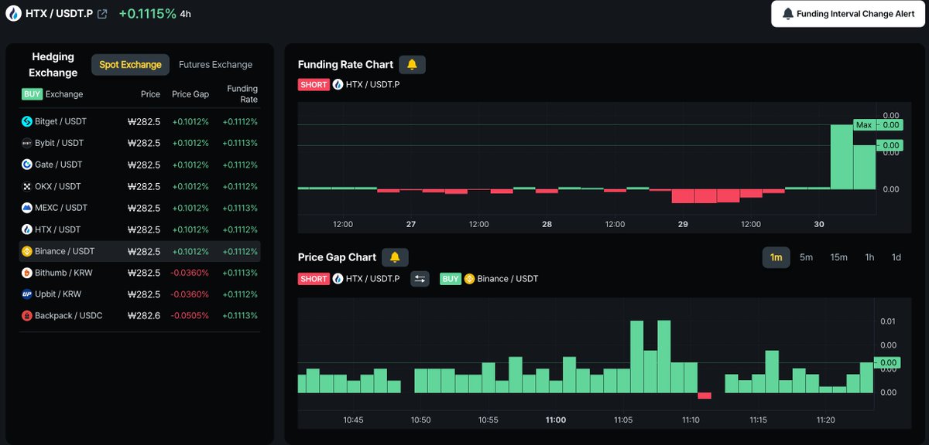Click SHORT badge under Price Gap Chart
The height and width of the screenshot is (445, 929).
pos(314,279)
